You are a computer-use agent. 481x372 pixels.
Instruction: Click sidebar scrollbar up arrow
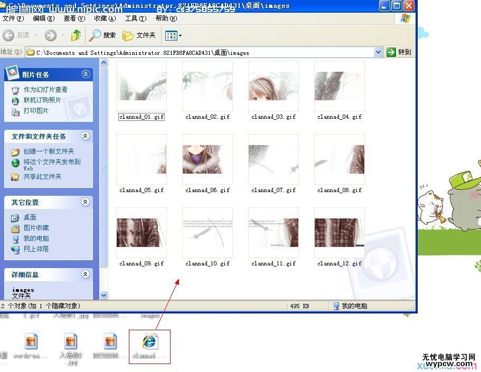pyautogui.click(x=103, y=63)
